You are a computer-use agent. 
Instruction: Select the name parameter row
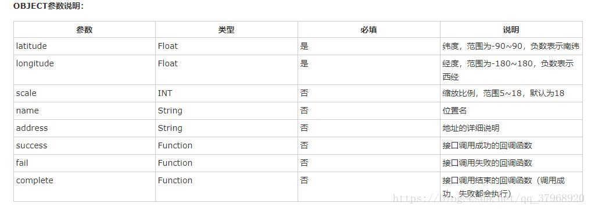click(298, 111)
